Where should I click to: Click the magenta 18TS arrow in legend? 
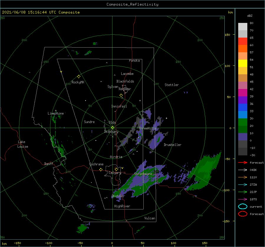tap(243, 199)
